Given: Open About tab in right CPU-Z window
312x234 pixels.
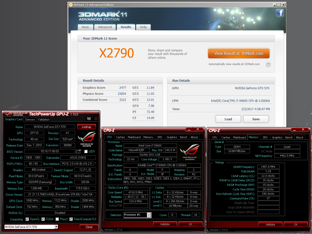Looking at the screenshot, I should (x=300, y=137).
